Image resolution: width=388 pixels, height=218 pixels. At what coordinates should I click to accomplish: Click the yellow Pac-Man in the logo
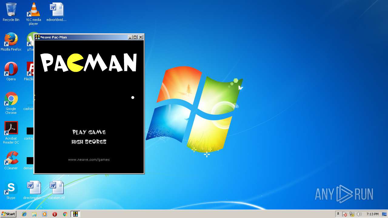pos(75,63)
